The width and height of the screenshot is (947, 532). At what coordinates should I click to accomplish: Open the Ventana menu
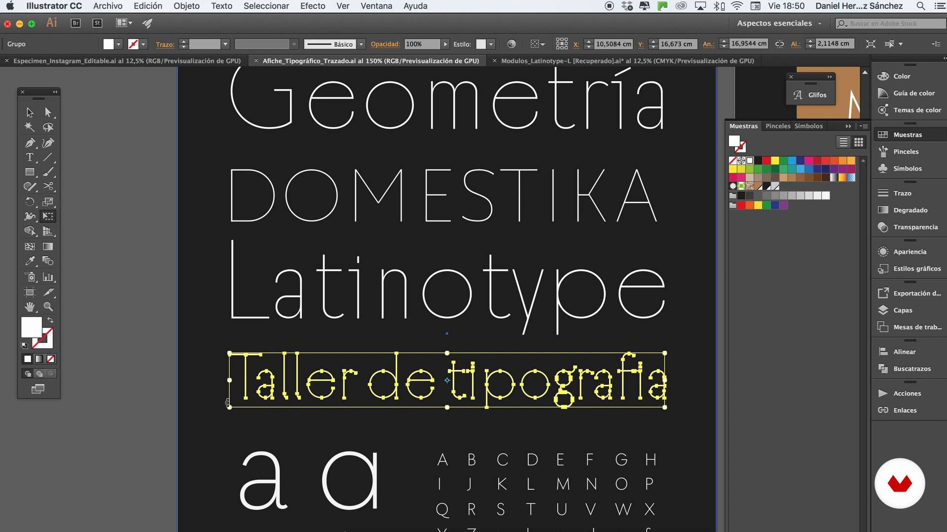pos(376,6)
